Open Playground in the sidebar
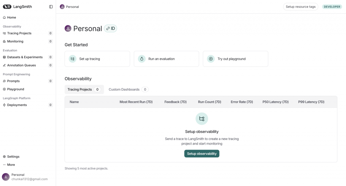346x186 pixels. [x=28, y=89]
